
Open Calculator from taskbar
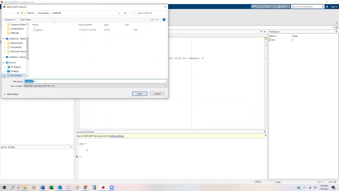pyautogui.click(x=94, y=188)
